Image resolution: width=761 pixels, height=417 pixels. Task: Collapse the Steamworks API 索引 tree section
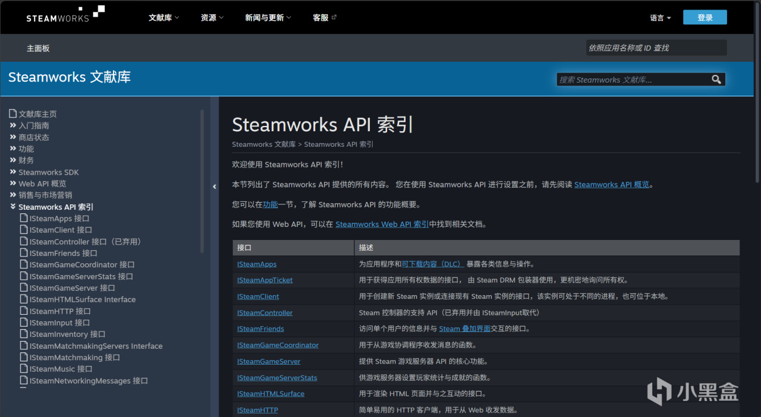13,207
